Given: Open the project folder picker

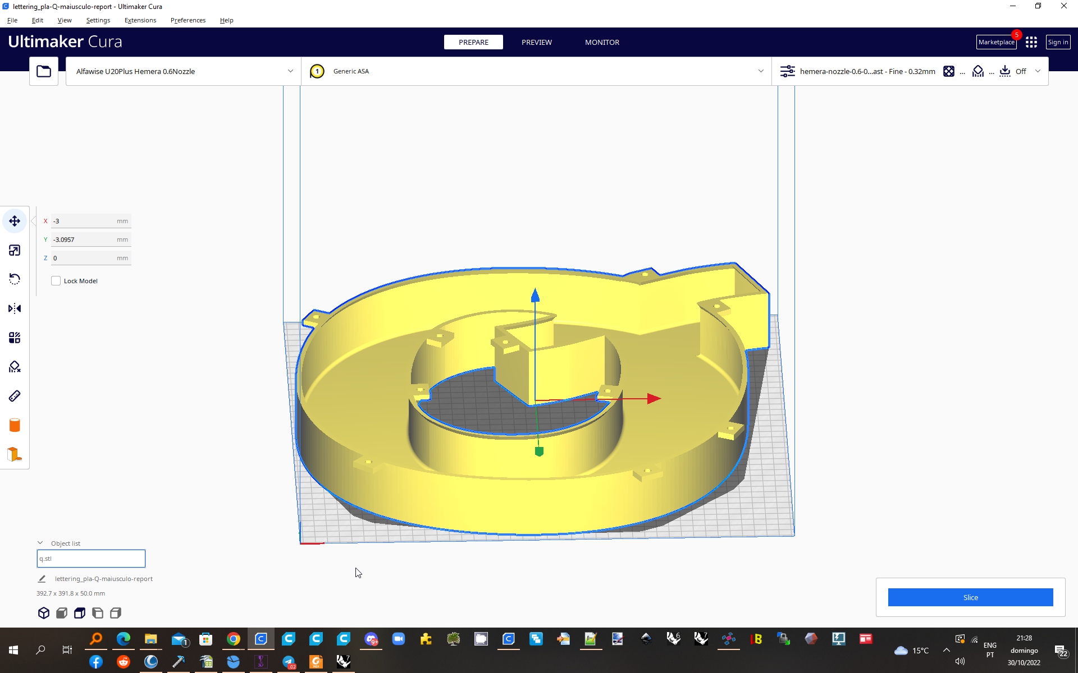Looking at the screenshot, I should (43, 71).
